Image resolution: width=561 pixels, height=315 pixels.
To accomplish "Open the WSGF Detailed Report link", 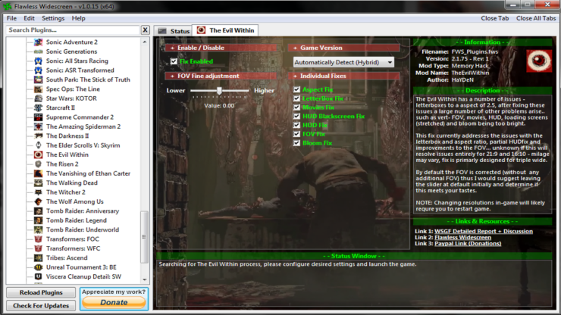I will click(484, 232).
